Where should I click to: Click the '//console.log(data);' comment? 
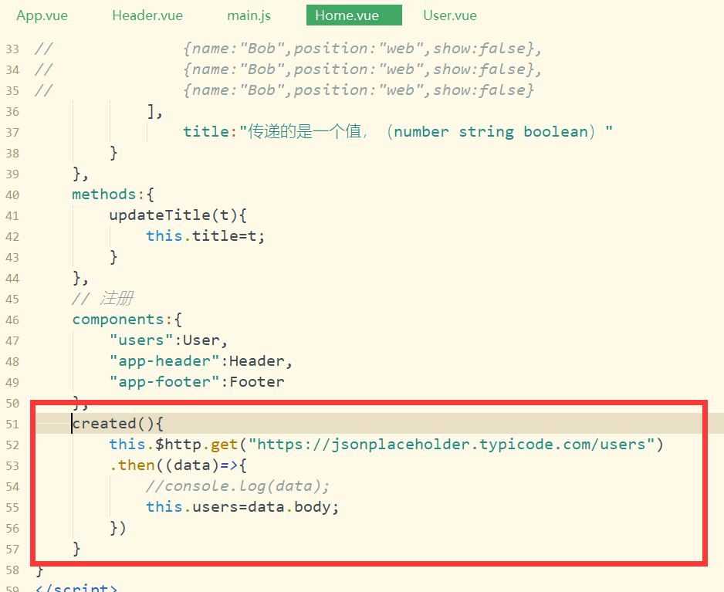pos(238,485)
